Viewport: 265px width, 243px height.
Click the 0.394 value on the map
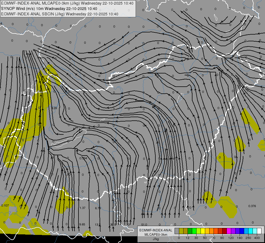click(83, 158)
